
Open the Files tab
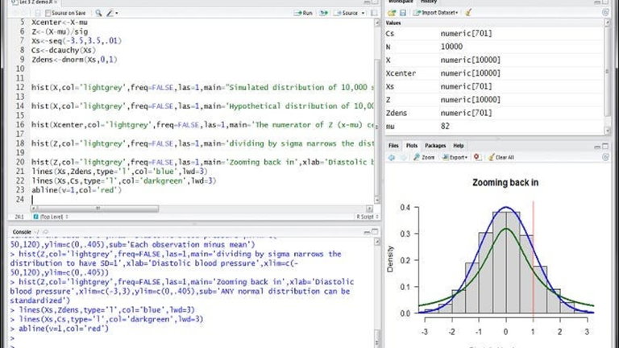(393, 146)
